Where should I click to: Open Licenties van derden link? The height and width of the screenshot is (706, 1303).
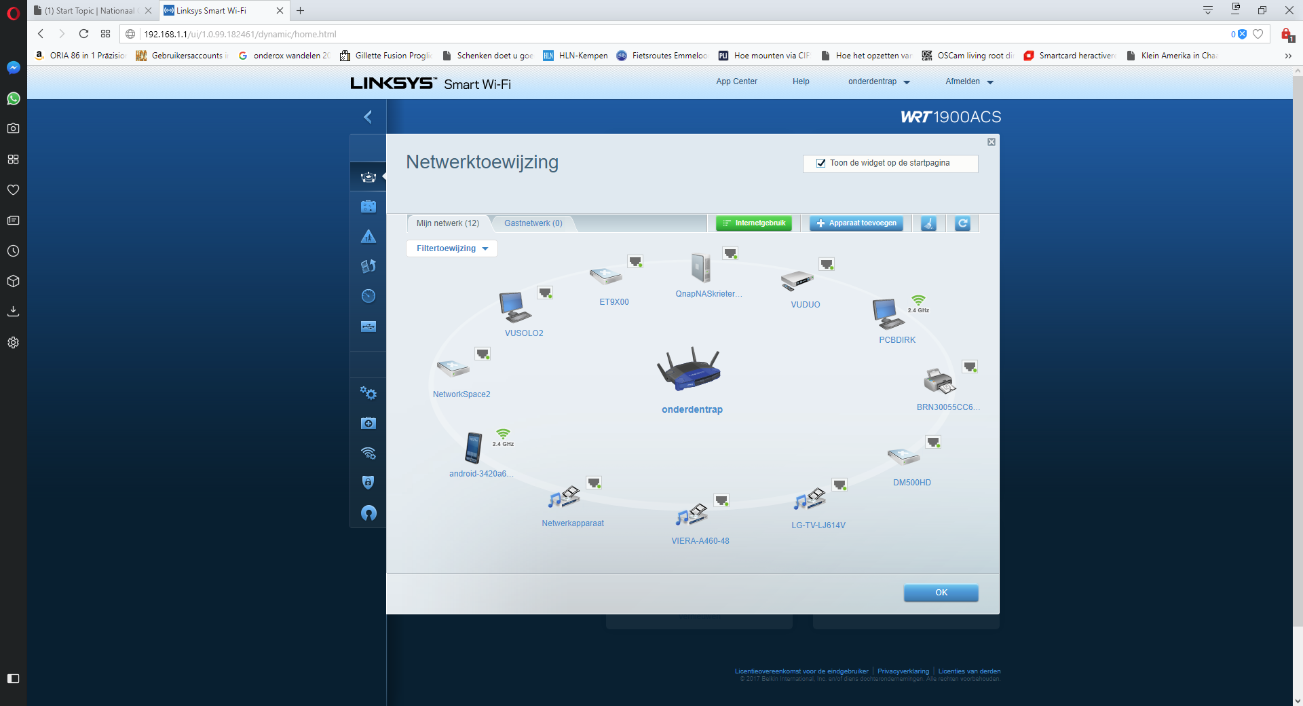(x=969, y=671)
